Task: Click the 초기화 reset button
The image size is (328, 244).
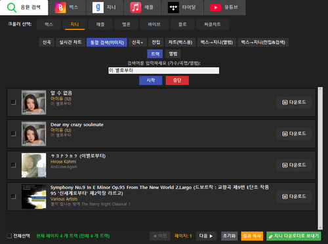Action: click(x=230, y=236)
